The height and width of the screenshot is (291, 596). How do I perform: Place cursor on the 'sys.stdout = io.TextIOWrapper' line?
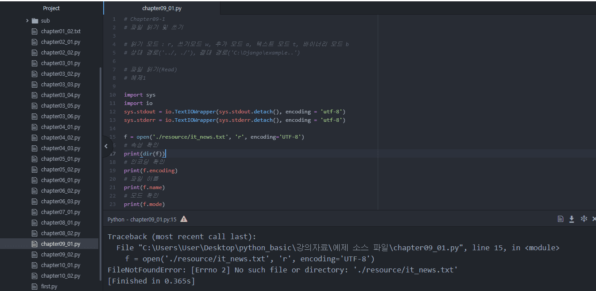pyautogui.click(x=235, y=112)
